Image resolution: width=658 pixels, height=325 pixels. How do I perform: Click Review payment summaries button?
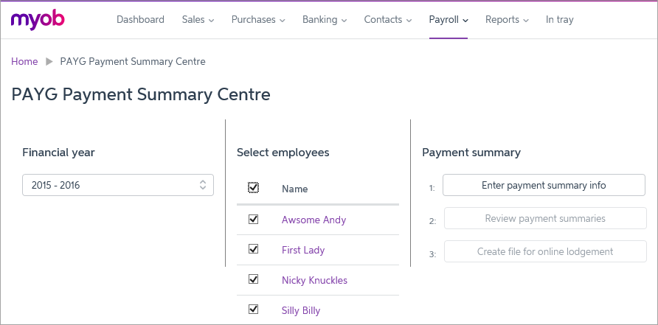(x=544, y=218)
